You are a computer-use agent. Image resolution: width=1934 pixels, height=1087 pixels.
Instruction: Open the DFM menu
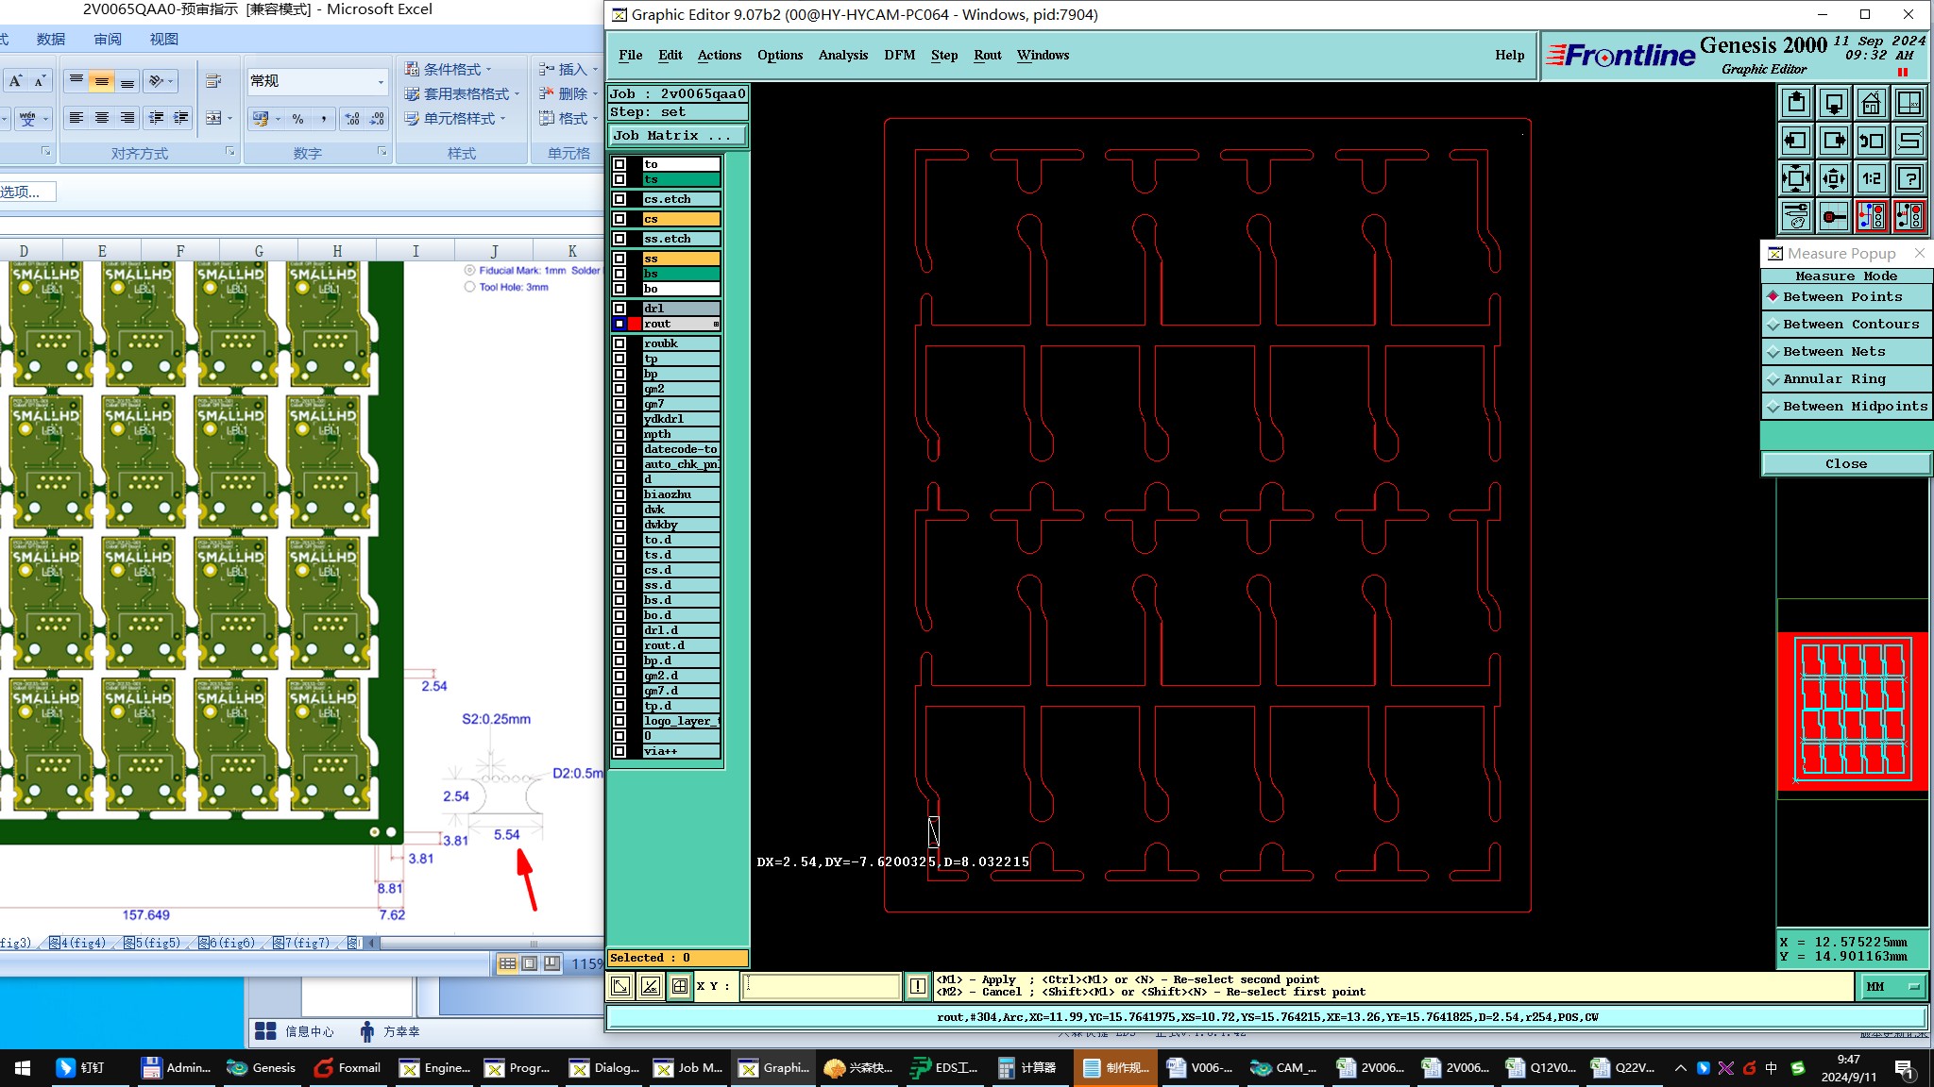[x=899, y=56]
